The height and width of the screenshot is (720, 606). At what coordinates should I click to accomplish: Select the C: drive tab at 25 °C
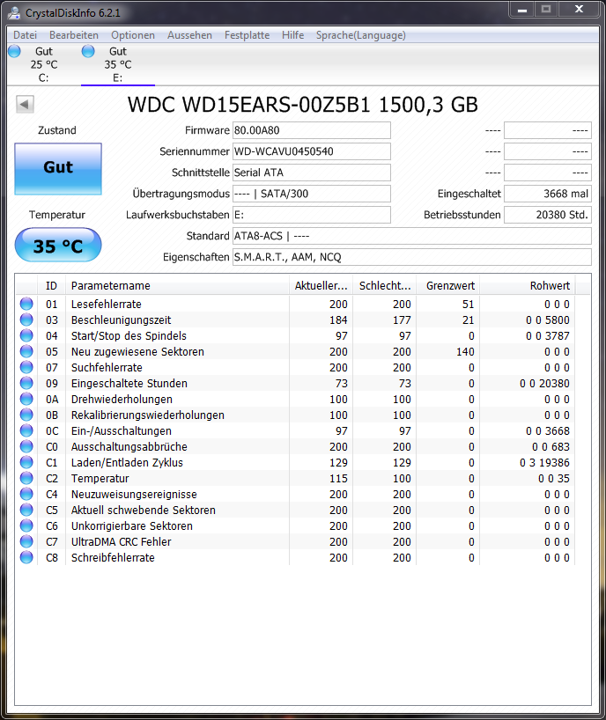point(44,64)
